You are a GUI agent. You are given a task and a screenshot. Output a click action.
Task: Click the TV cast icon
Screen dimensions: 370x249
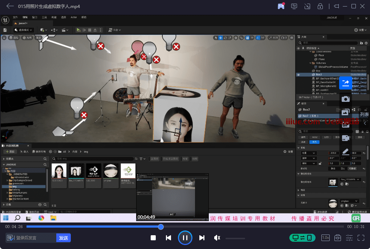(x=294, y=6)
